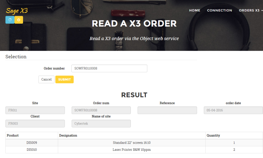This screenshot has height=158, width=263.
Task: Expand the ORDERS X3 dropdown menu
Action: coord(251,10)
